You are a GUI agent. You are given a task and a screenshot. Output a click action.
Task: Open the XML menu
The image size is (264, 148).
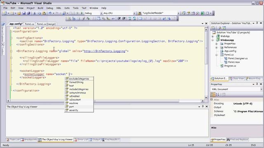tap(59, 8)
